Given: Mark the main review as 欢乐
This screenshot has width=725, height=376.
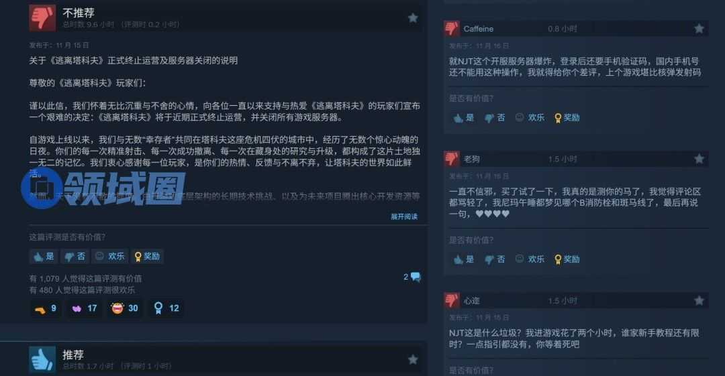Looking at the screenshot, I should [110, 256].
